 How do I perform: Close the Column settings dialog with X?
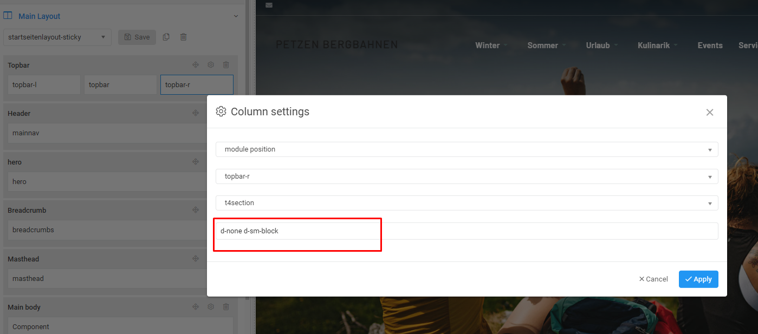(x=710, y=113)
